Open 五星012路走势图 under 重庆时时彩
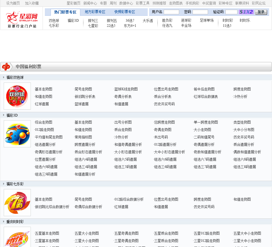The image size is (272, 247). [207, 233]
